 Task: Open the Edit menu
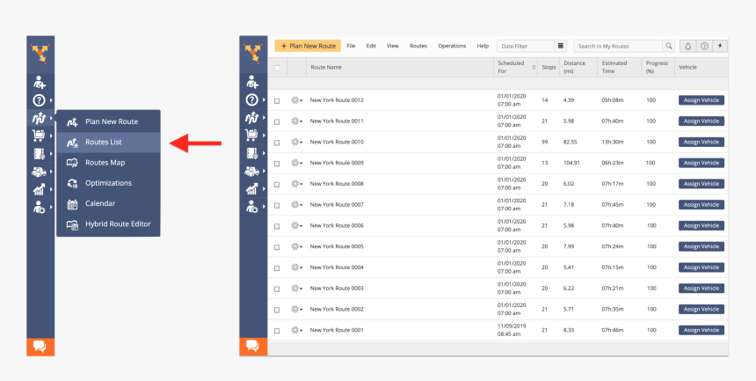click(x=371, y=46)
